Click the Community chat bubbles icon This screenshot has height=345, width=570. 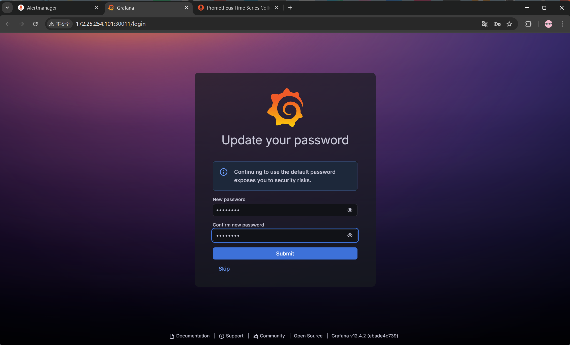point(255,336)
